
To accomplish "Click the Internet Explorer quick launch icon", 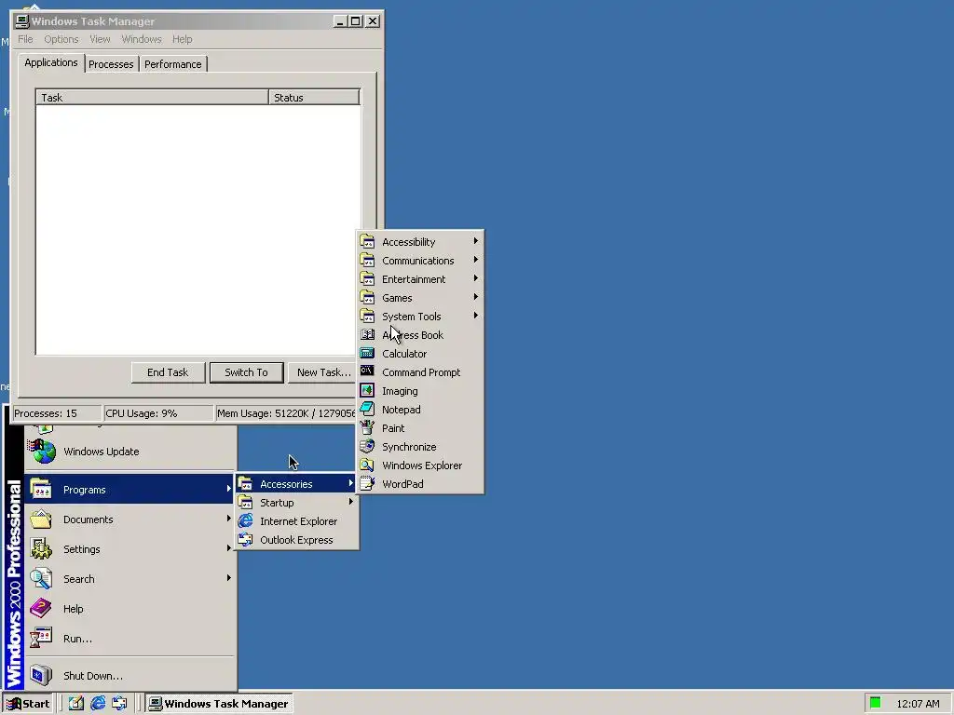I will [x=98, y=704].
